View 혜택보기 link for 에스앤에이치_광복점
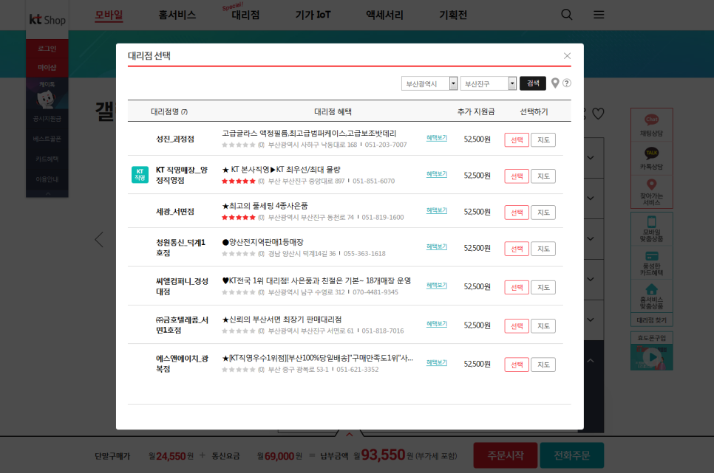Screen dimensions: 714x473 point(437,363)
